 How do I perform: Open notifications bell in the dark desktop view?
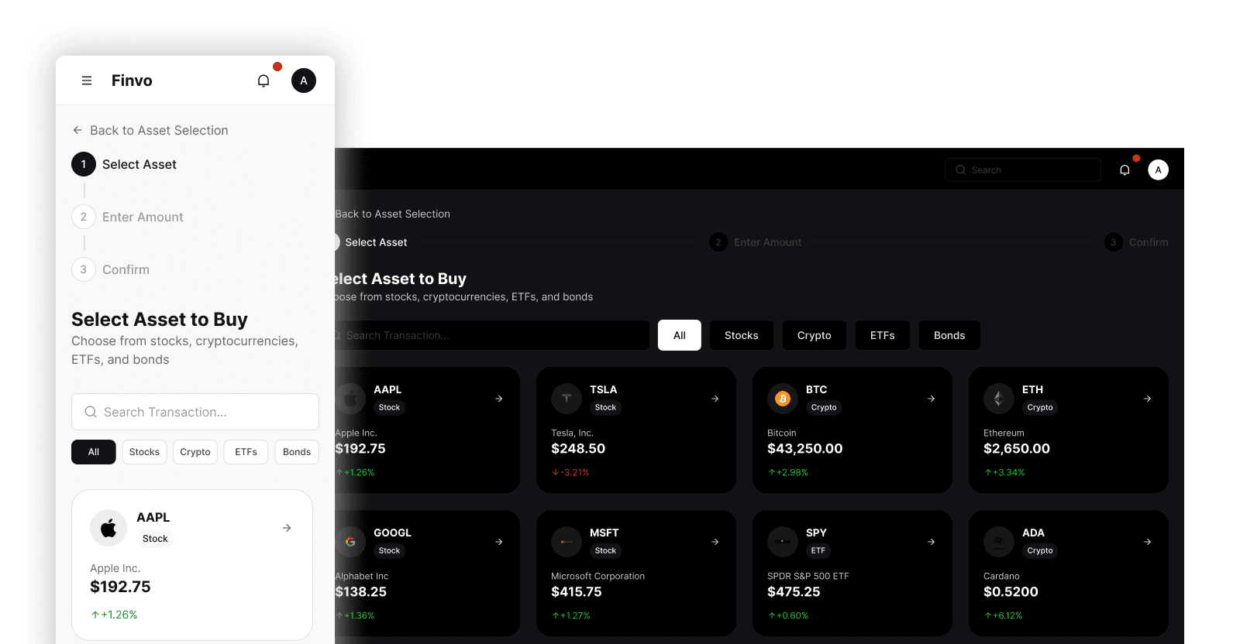1125,170
